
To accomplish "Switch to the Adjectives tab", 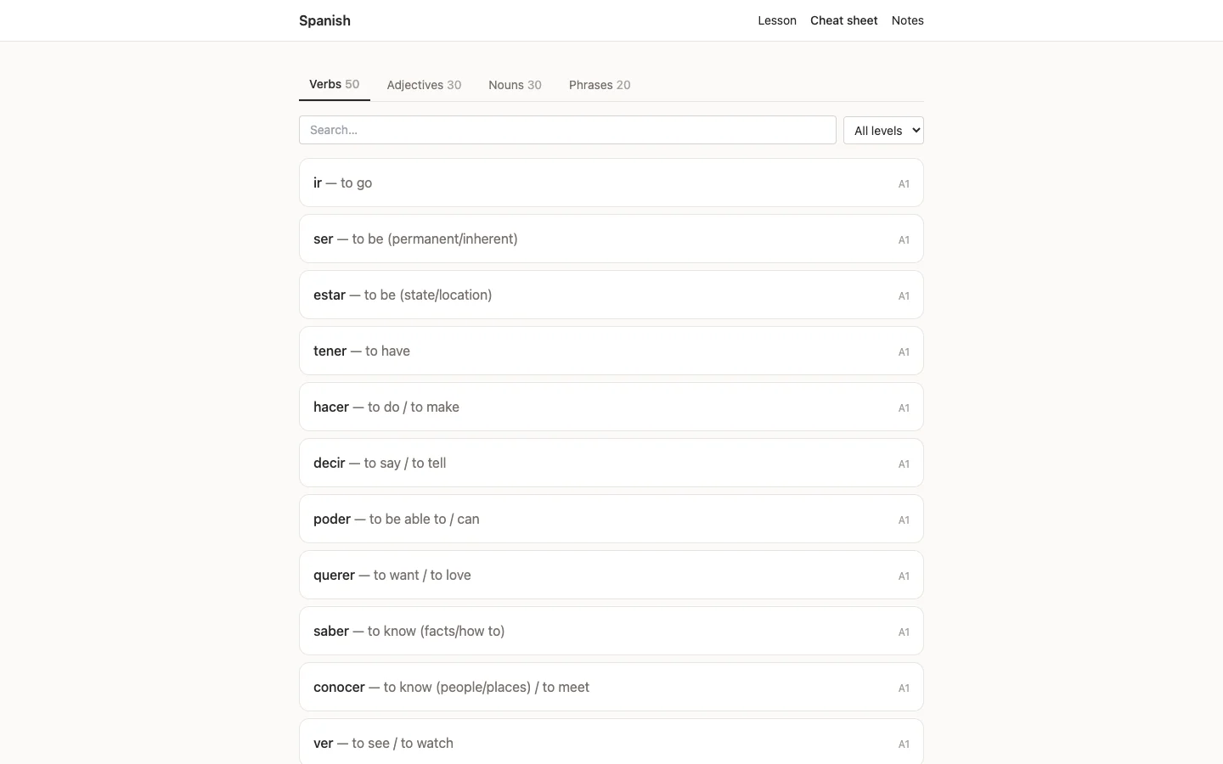I will pos(424,85).
